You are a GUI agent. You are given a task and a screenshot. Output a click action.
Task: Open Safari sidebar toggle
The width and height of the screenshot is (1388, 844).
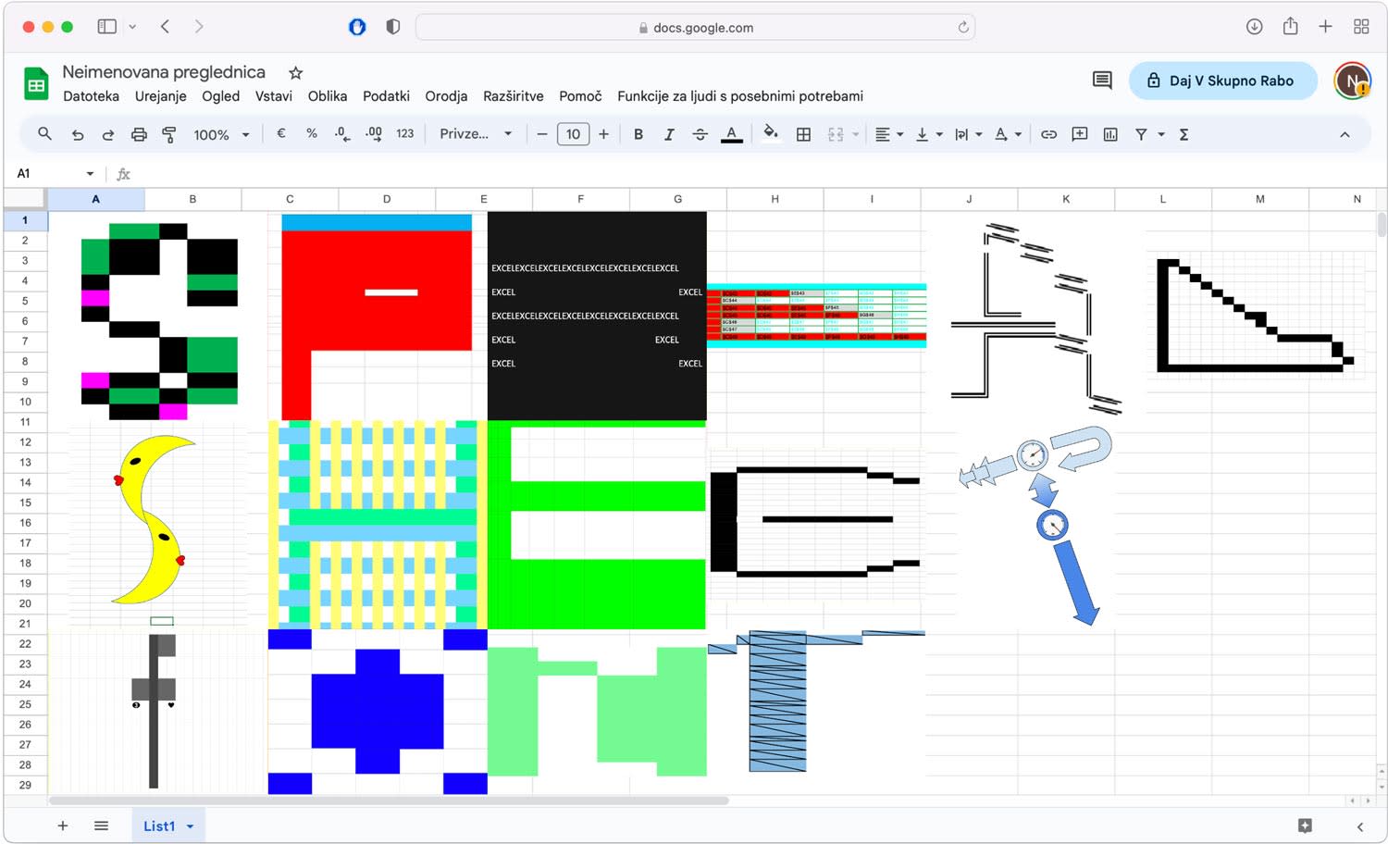click(x=107, y=27)
